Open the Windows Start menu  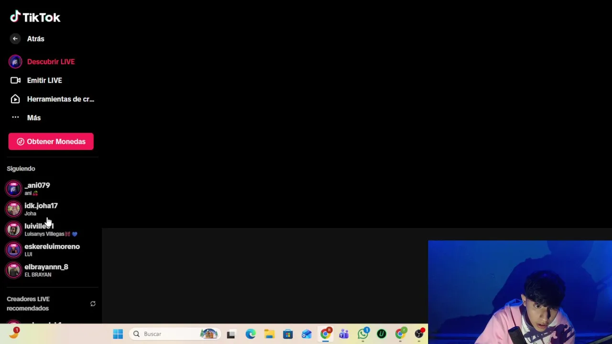[x=118, y=334]
